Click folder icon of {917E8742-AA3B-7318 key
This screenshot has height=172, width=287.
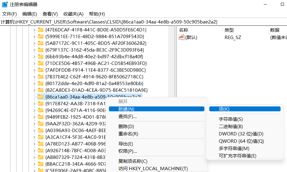click(40, 104)
